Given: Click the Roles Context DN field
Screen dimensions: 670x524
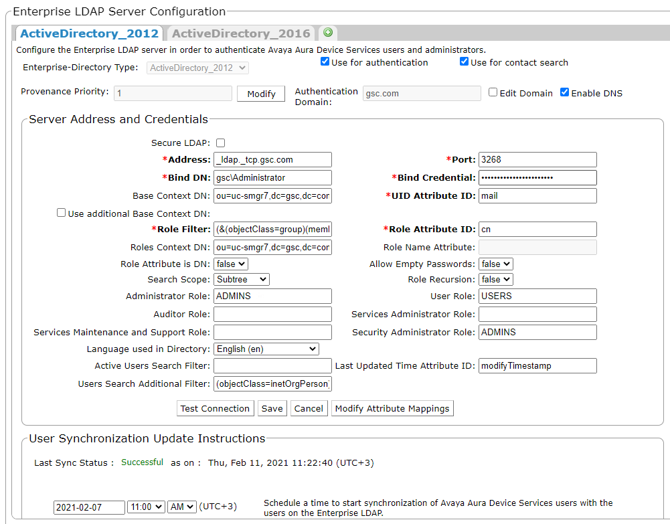Looking at the screenshot, I should click(x=272, y=247).
